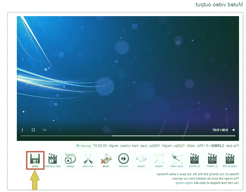The height and width of the screenshot is (192, 246).
Task: Click the 'Please do not directly link' notice
Action: point(198,174)
